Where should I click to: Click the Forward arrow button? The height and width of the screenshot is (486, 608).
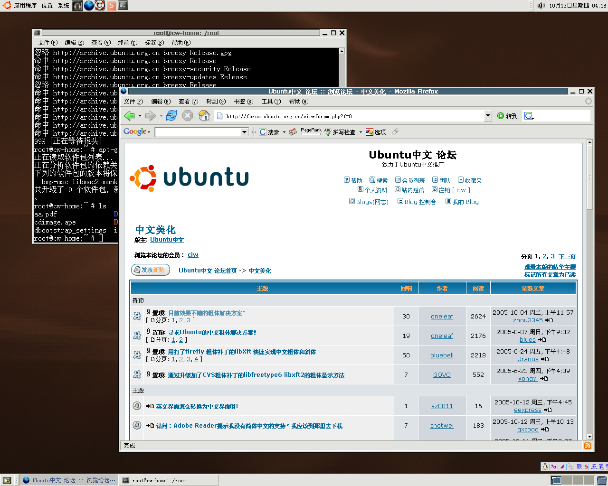click(x=151, y=116)
